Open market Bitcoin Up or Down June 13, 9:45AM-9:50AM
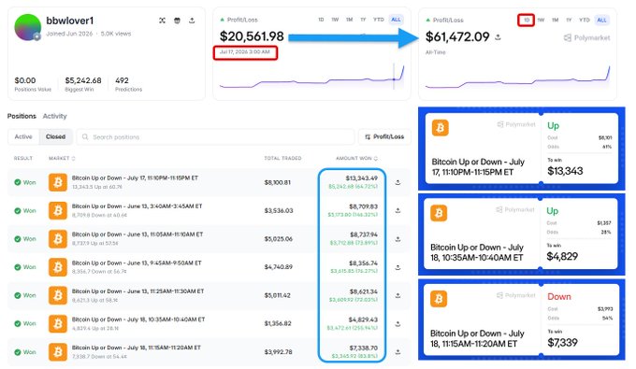 point(137,263)
